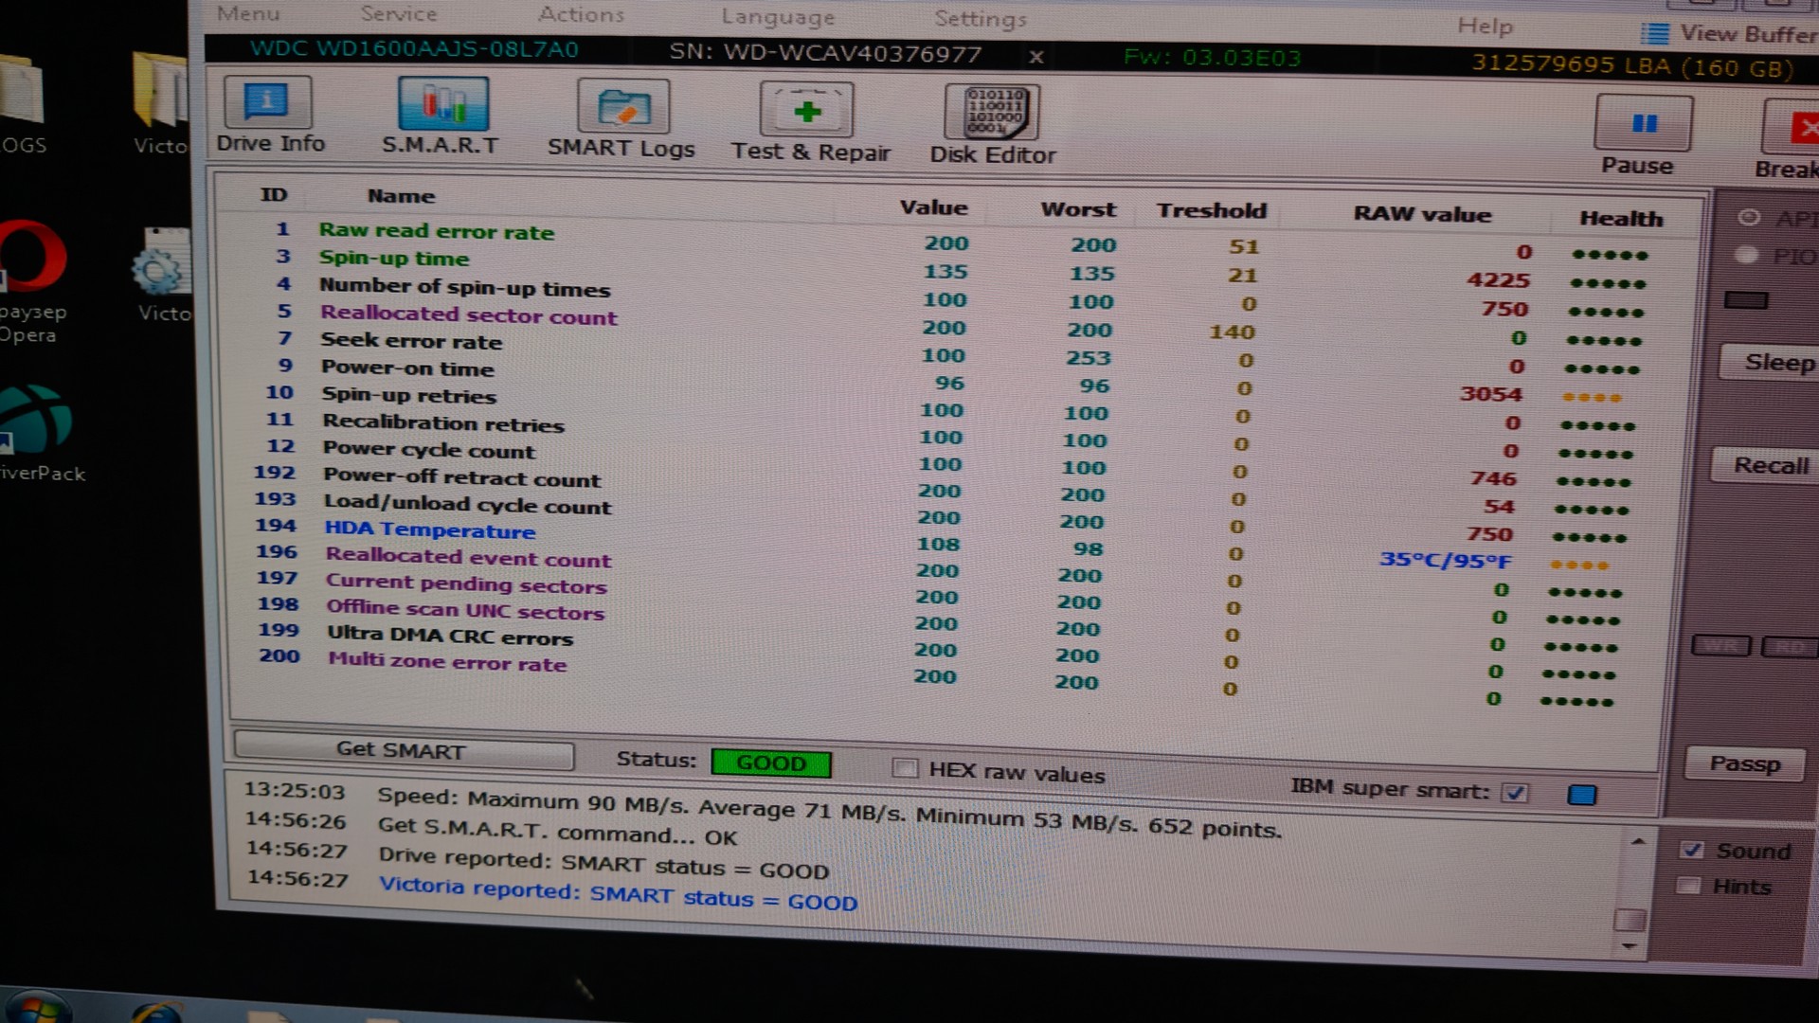This screenshot has height=1023, width=1819.
Task: Click the Victoria reported SMART status log line
Action: [618, 893]
